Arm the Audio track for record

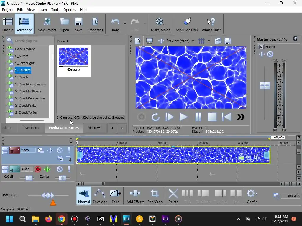[38, 169]
